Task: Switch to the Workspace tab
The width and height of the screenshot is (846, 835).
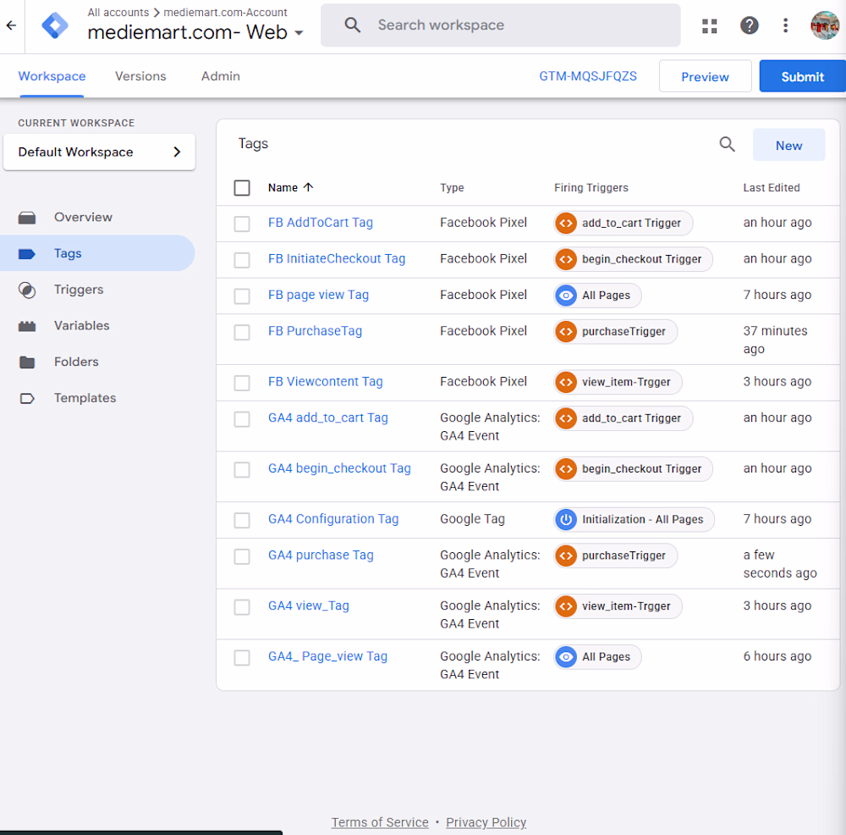Action: pos(52,76)
